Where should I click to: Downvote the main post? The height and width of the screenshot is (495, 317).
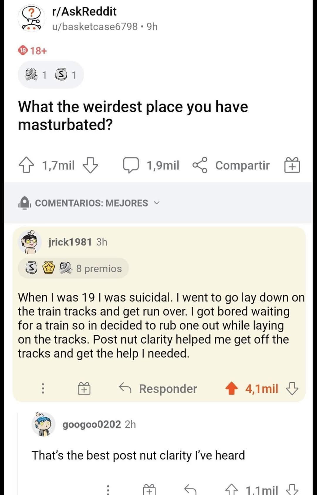tap(90, 165)
